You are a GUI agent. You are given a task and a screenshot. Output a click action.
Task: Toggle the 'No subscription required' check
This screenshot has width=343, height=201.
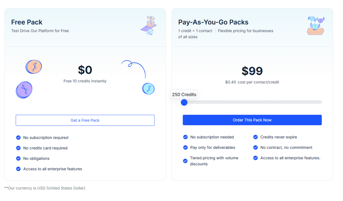pyautogui.click(x=18, y=138)
